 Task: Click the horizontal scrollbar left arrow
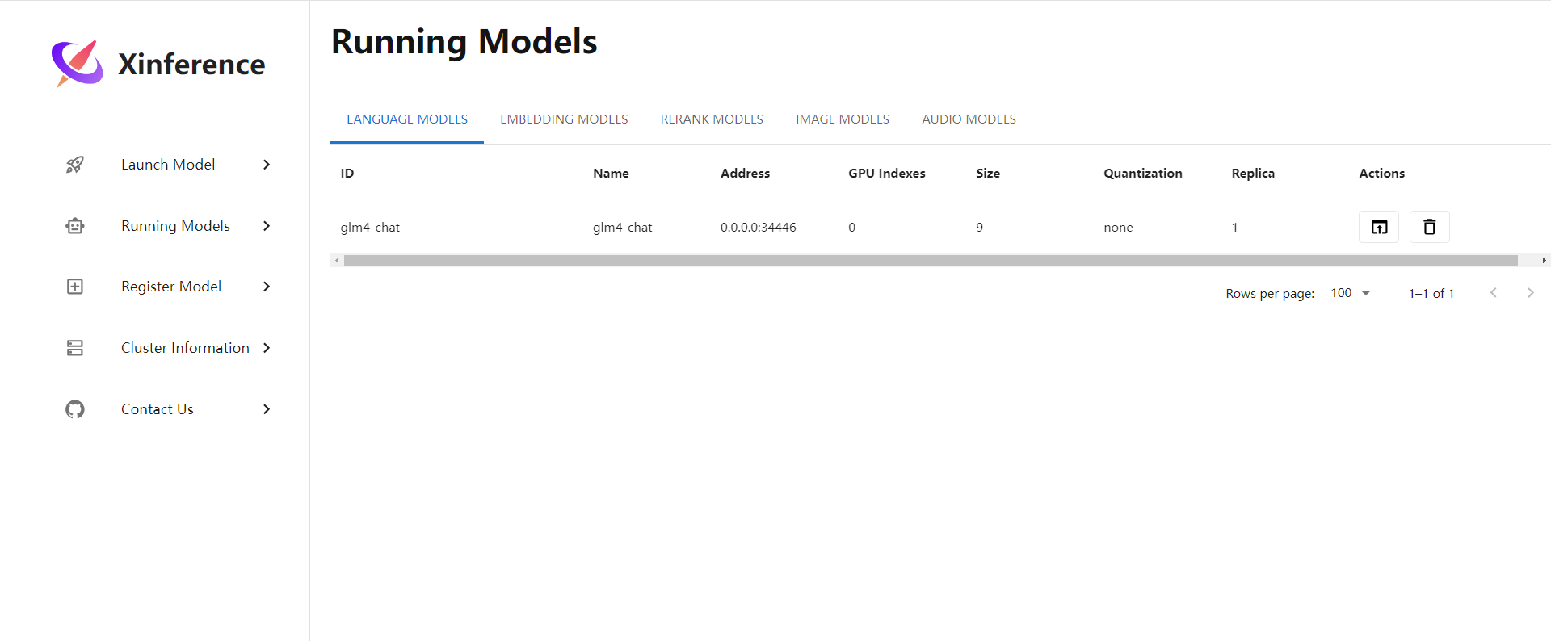[x=337, y=260]
